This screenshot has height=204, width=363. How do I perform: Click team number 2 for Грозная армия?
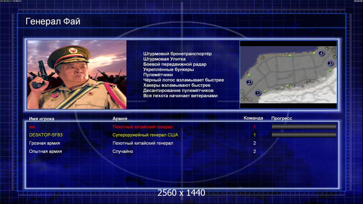[x=254, y=143]
